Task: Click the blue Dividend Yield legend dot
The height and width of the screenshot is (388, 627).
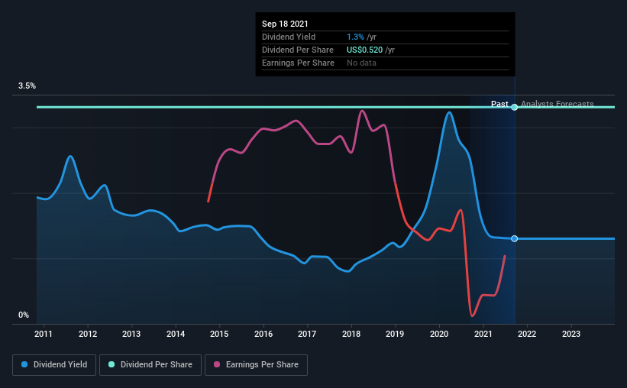Action: pos(24,364)
